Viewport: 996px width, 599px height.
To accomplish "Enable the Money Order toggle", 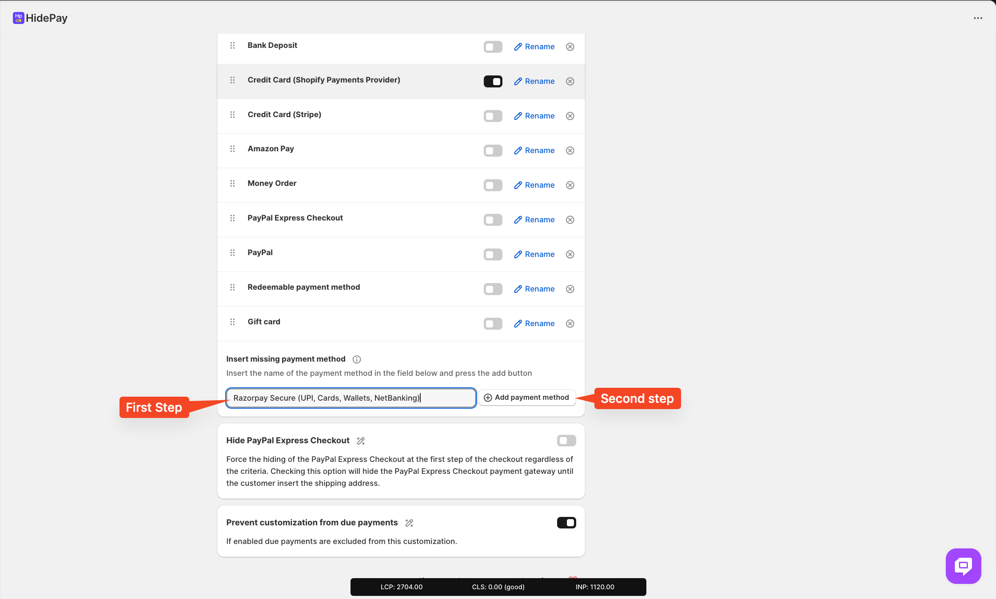I will 493,185.
